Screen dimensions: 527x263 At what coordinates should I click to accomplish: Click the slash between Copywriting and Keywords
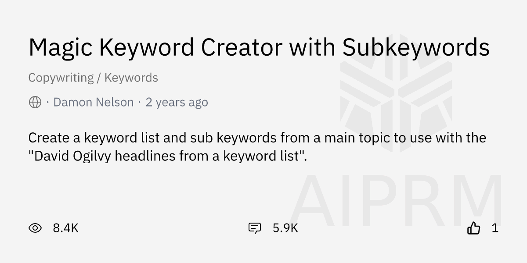coord(99,78)
